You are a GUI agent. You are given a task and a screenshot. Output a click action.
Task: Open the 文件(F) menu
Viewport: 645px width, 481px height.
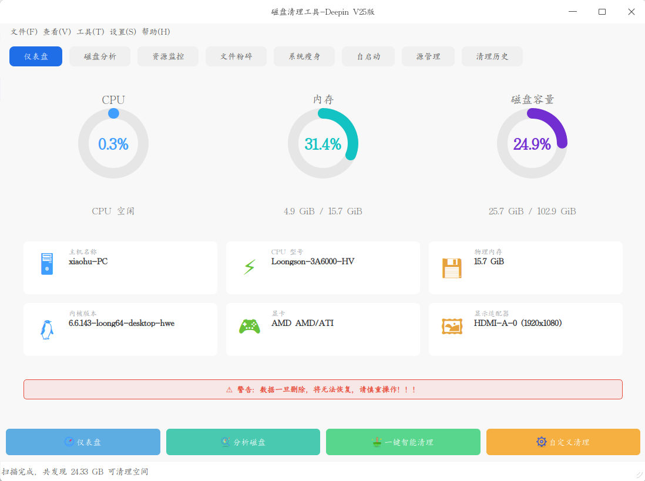[x=24, y=32]
